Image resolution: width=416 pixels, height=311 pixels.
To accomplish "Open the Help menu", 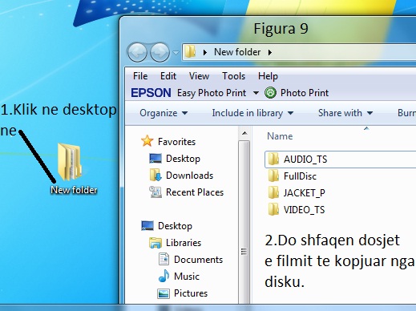I will (268, 76).
